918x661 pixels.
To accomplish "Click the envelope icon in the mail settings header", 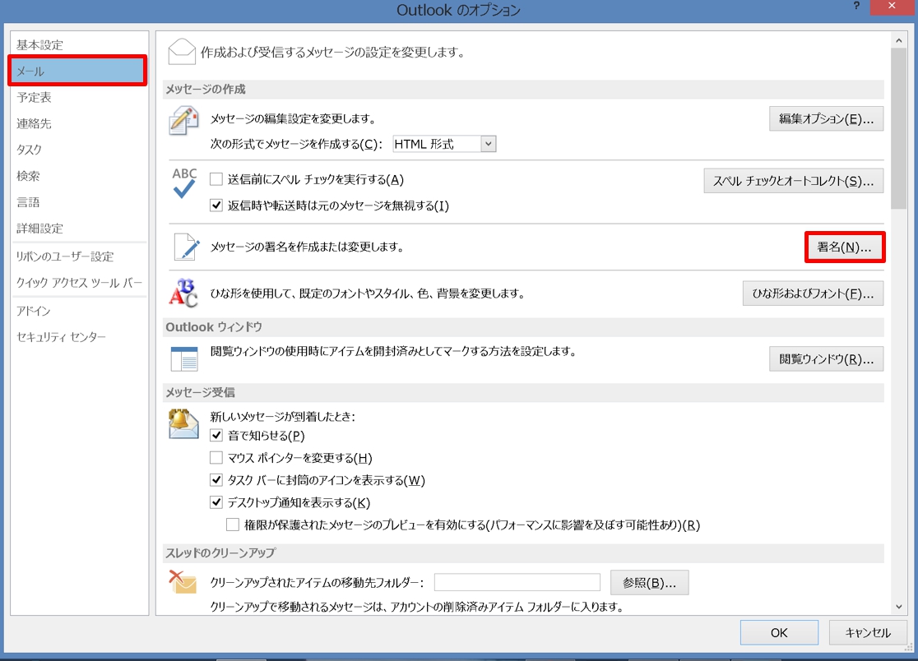I will pos(182,52).
